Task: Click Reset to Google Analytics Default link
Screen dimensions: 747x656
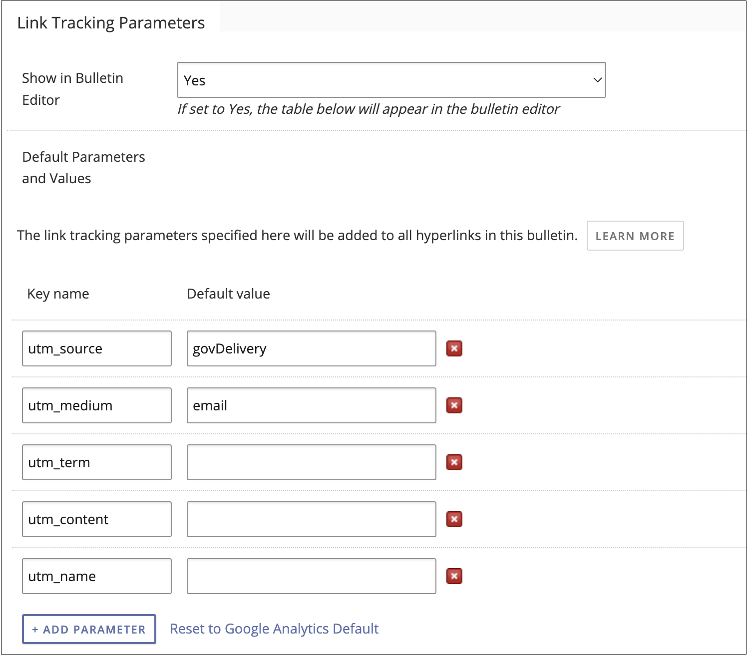Action: tap(274, 629)
